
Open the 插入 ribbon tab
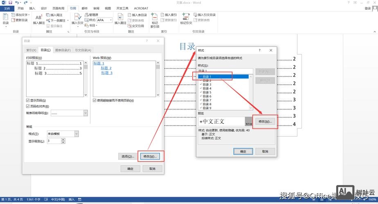click(32, 8)
